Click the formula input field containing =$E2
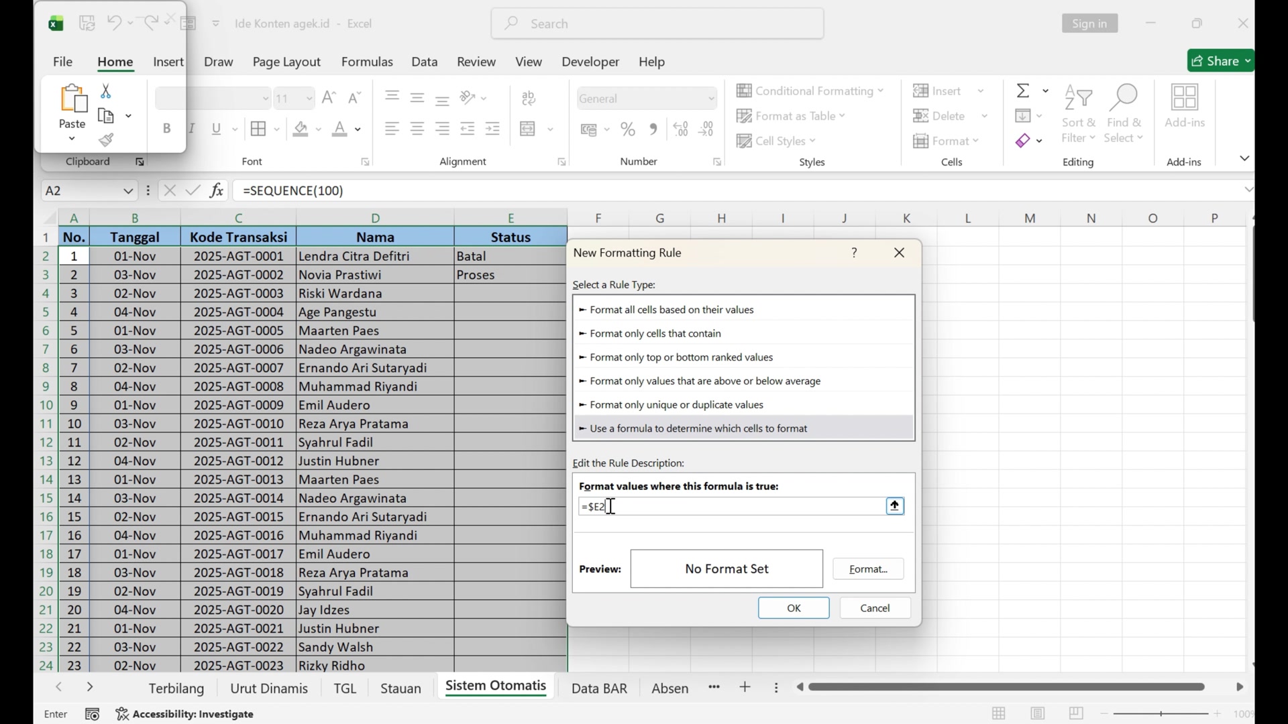The height and width of the screenshot is (724, 1288). pos(731,506)
